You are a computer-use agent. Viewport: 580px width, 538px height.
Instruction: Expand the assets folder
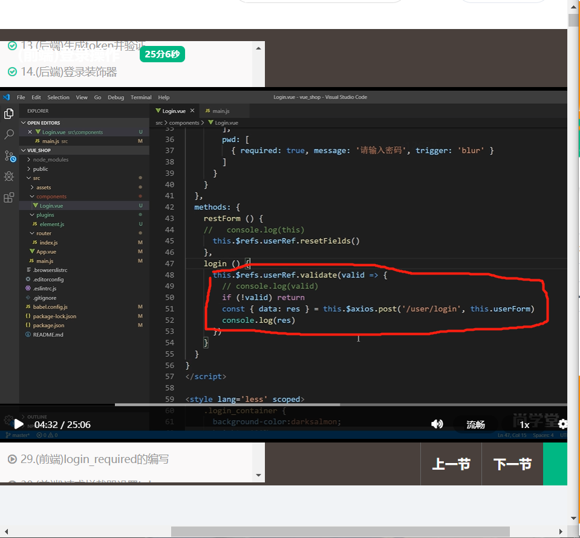[44, 187]
